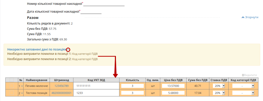Click the Ціна без ПДВ column header
This screenshot has width=263, height=101.
173,80
